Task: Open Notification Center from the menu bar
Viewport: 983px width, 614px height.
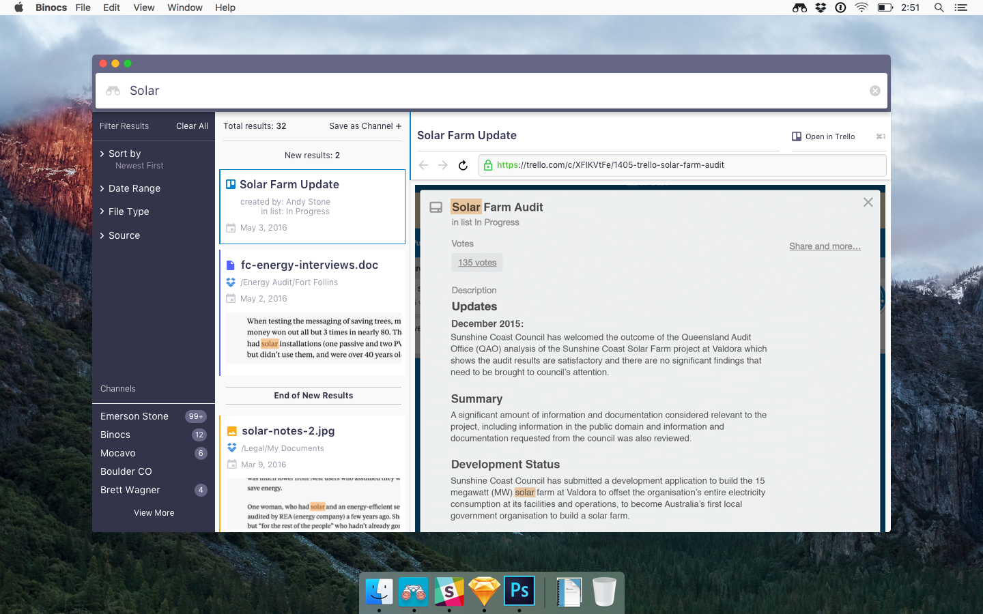Action: pyautogui.click(x=960, y=8)
